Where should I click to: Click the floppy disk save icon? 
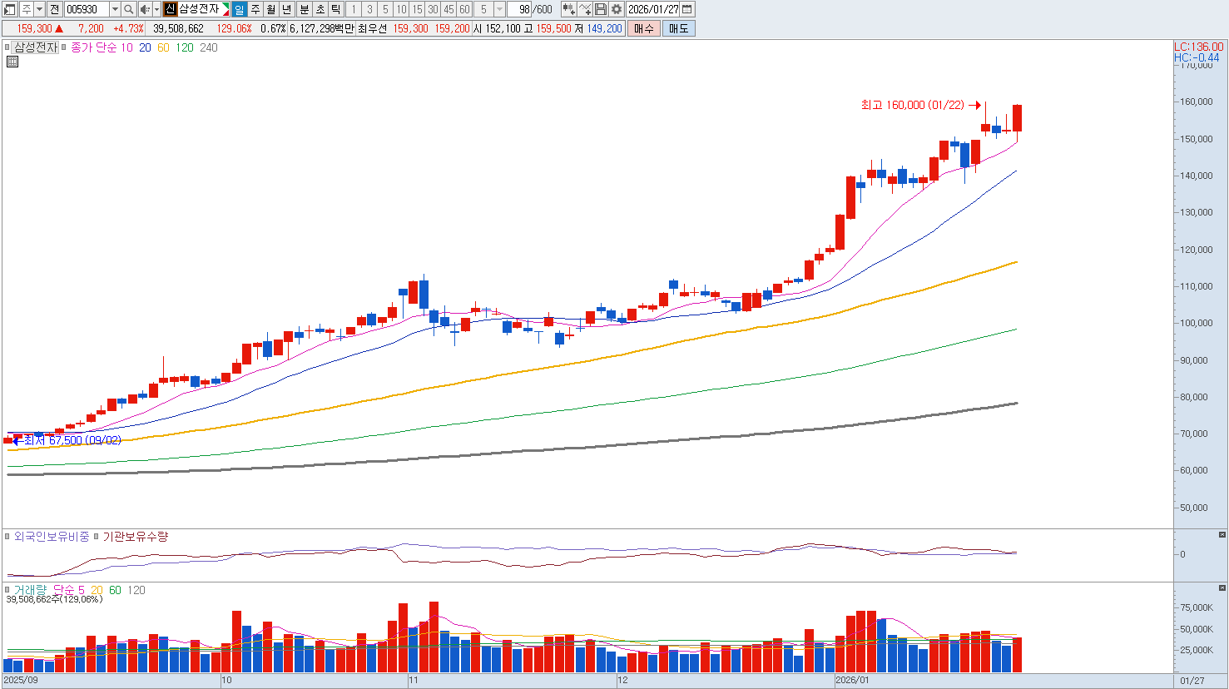(601, 9)
